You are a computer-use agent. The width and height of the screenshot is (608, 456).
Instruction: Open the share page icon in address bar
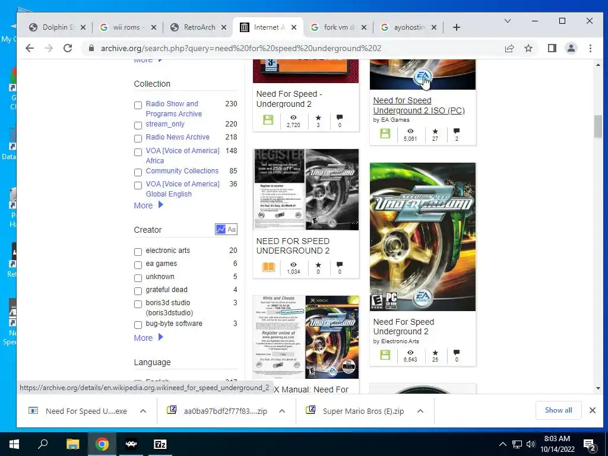[x=509, y=48]
